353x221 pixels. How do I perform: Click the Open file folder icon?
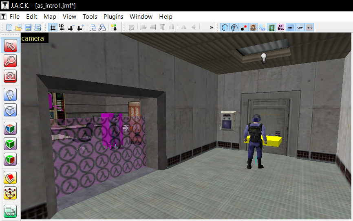point(19,27)
